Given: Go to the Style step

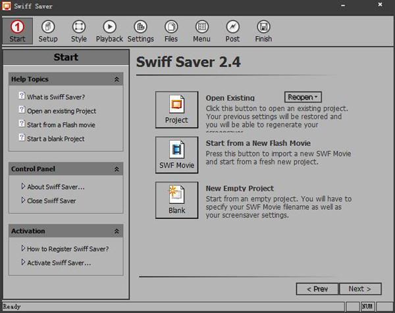Looking at the screenshot, I should coord(79,31).
